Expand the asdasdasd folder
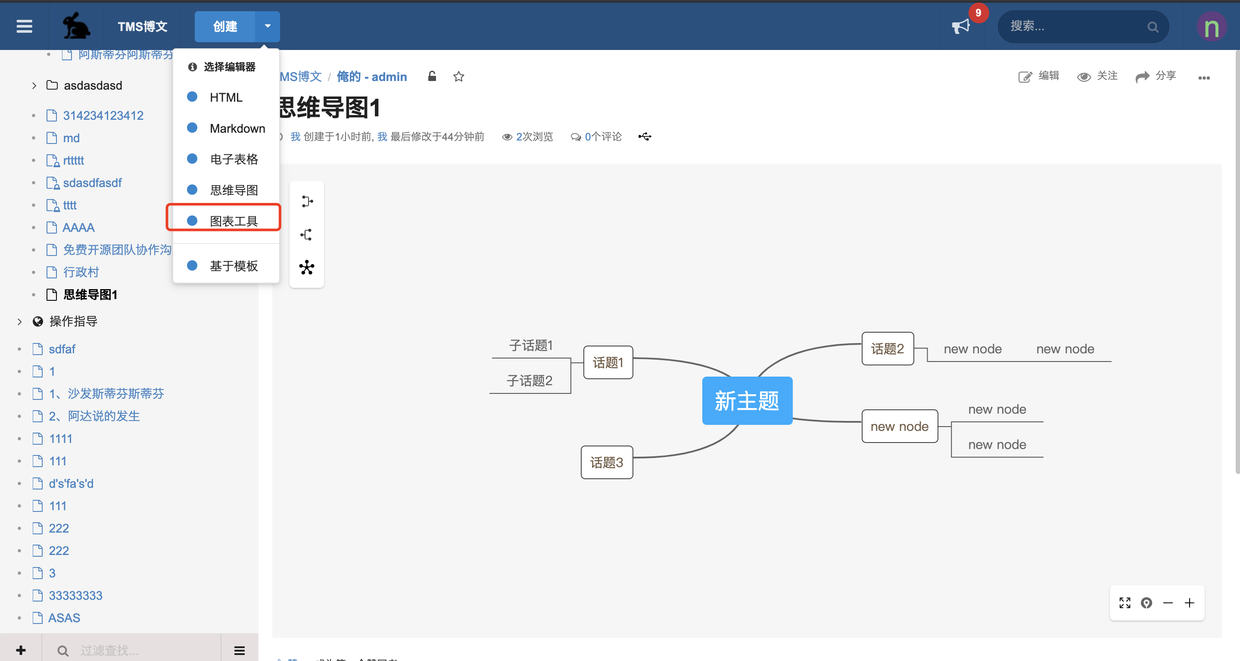 pos(34,86)
